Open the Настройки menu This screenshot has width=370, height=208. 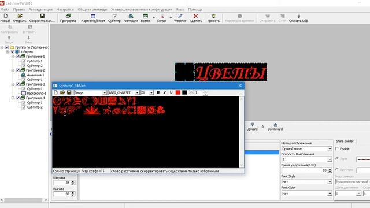point(65,9)
